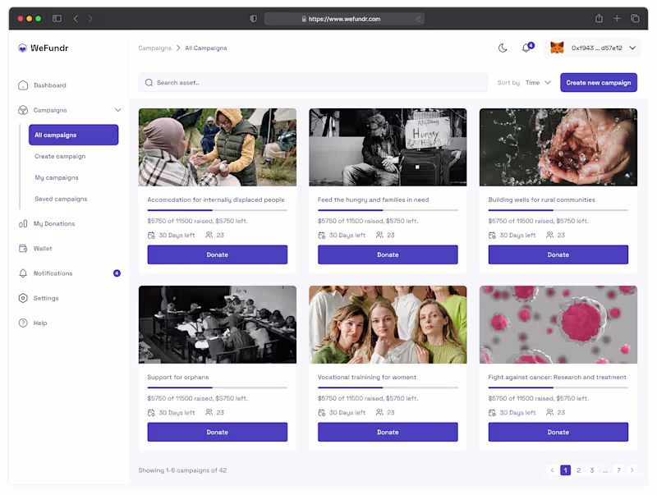Expand the wallet account dropdown chevron
This screenshot has width=657, height=495.
pos(632,48)
